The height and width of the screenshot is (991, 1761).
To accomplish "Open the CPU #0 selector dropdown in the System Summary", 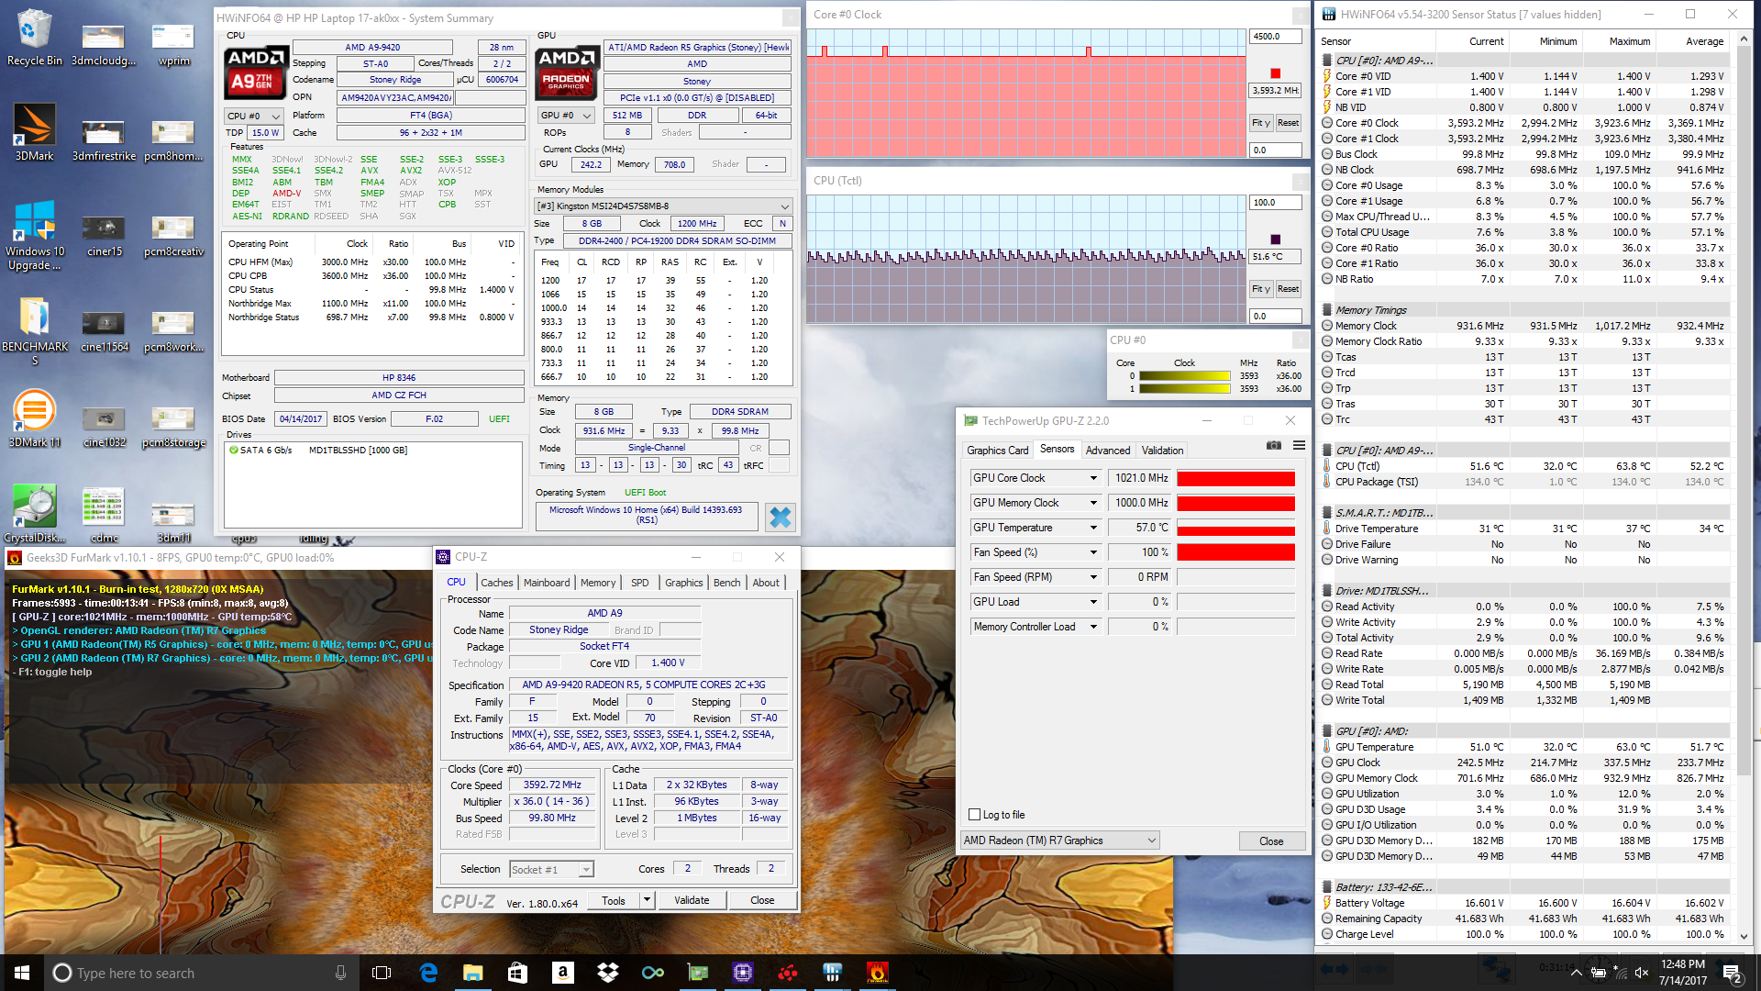I will [x=254, y=117].
